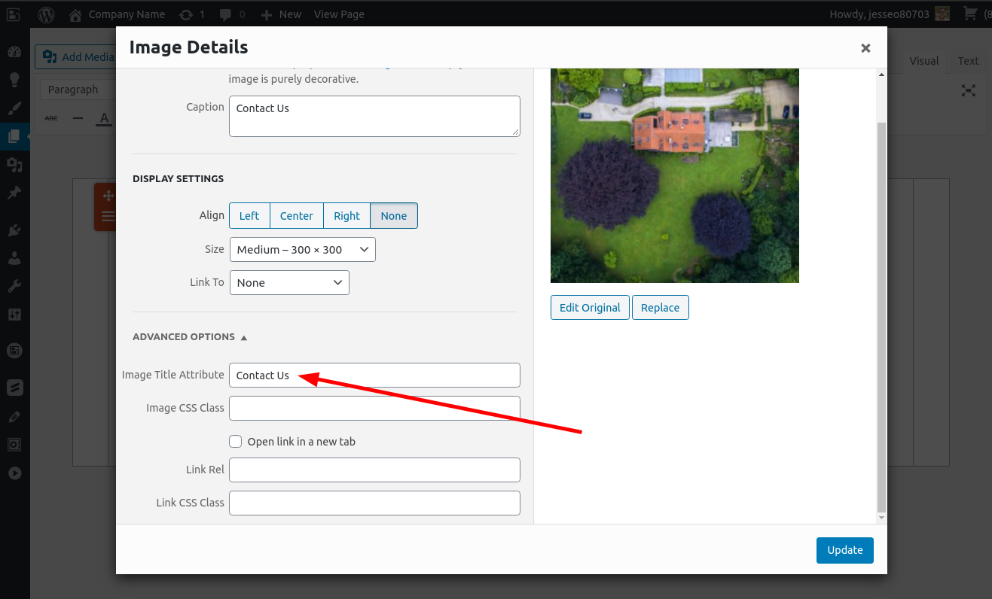This screenshot has width=992, height=599.
Task: Click in the Caption text area
Action: click(374, 116)
